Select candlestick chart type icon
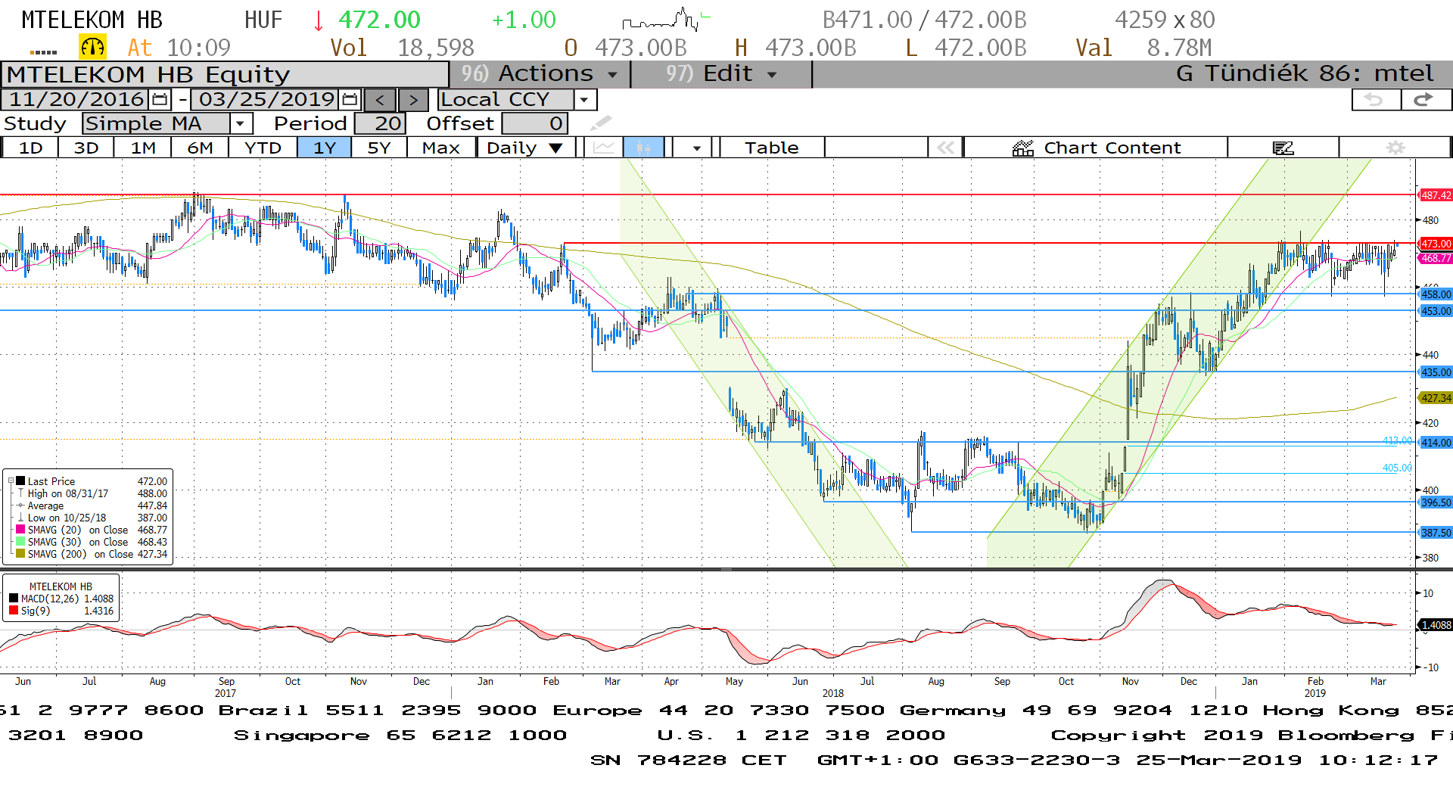Image resolution: width=1453 pixels, height=787 pixels. [643, 148]
